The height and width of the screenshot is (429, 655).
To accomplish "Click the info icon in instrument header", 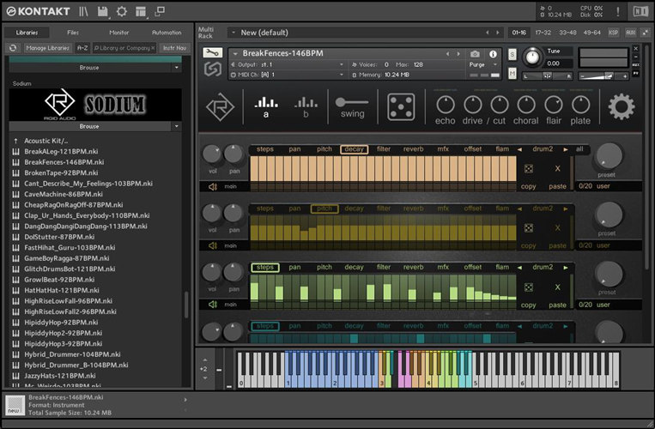I will point(493,54).
